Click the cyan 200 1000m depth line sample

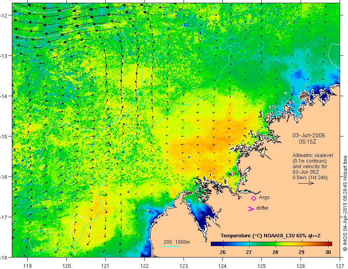tap(171, 246)
